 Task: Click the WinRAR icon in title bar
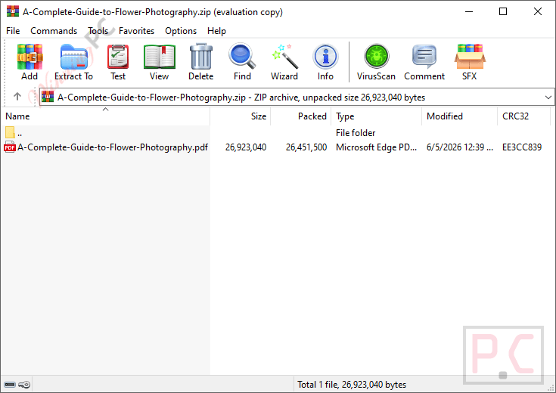click(x=12, y=11)
